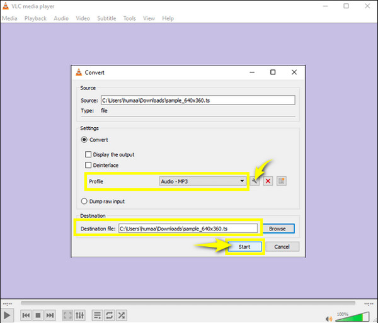
Task: Open the View menu
Action: [149, 18]
